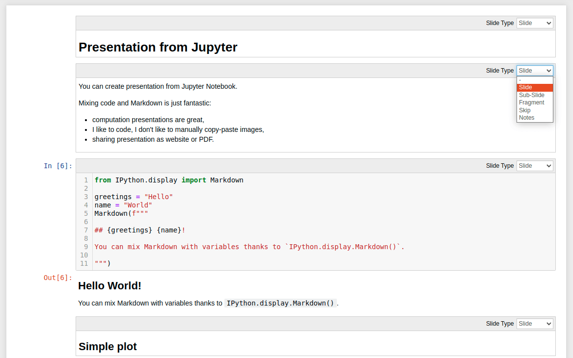This screenshot has width=573, height=358.
Task: Select the "-" option at list top
Action: click(x=519, y=79)
